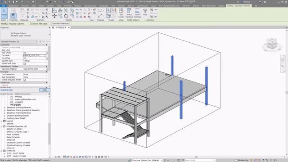This screenshot has height=162, width=288.
Task: Switch to Structure ribbon tab
Action: pos(25,6)
